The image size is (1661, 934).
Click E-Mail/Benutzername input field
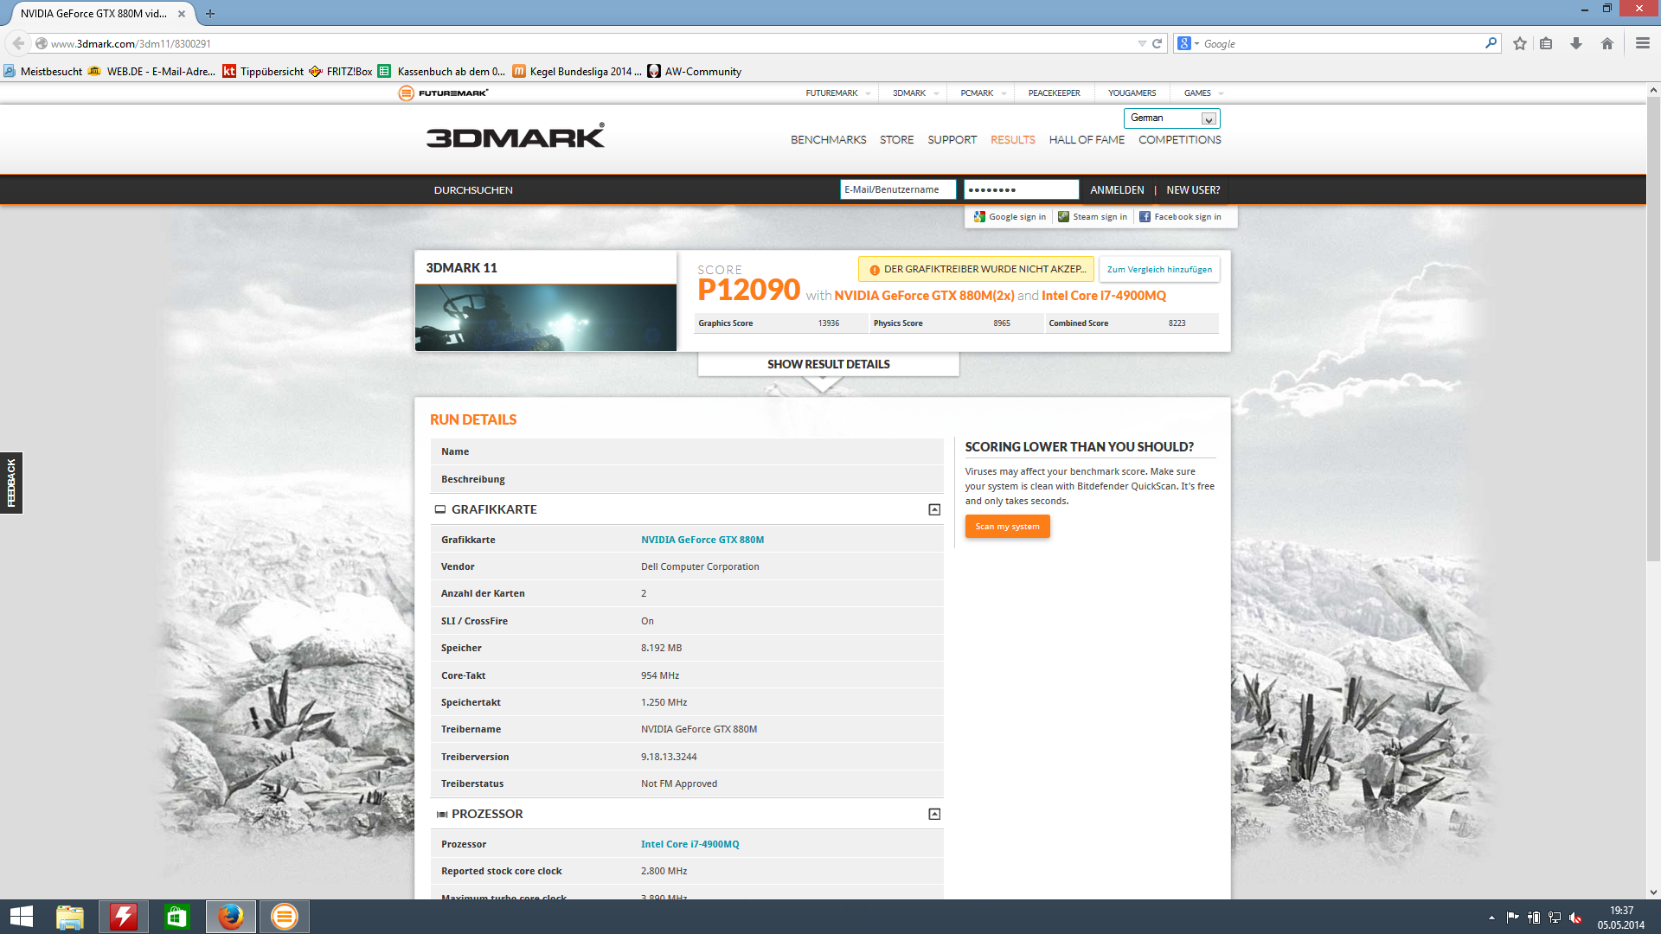pyautogui.click(x=898, y=190)
